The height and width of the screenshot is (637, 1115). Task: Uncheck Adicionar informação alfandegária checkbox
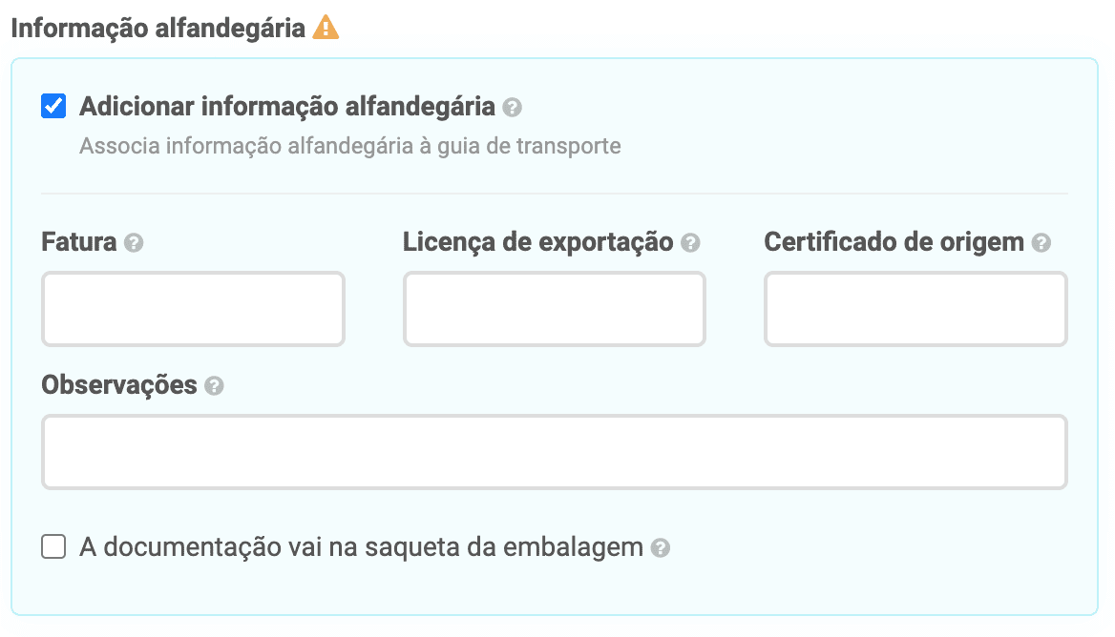(53, 106)
